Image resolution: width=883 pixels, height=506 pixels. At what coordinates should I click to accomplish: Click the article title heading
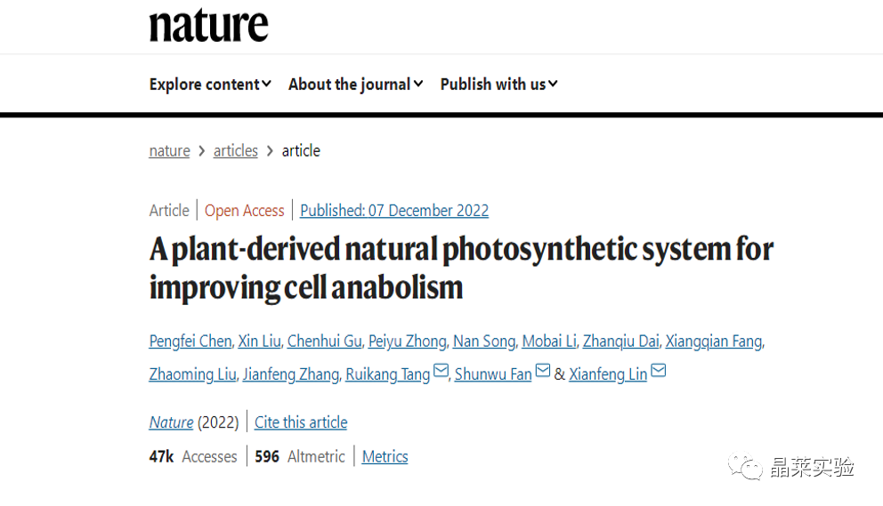[x=461, y=268]
